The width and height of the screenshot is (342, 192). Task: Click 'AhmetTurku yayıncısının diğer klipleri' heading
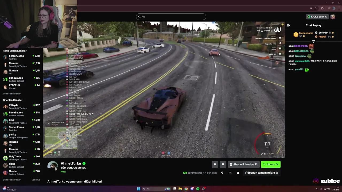[75, 182]
